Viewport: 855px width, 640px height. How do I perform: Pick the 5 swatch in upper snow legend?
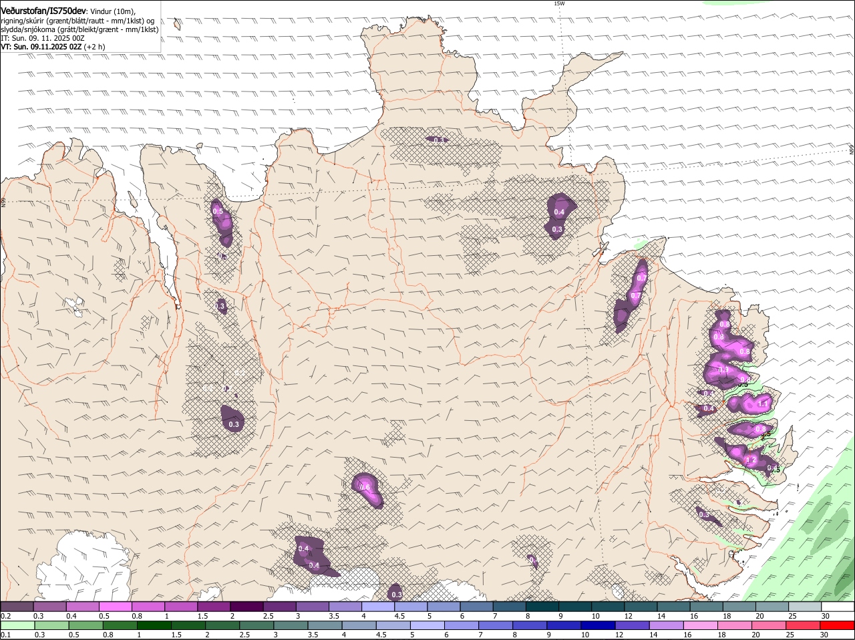point(443,607)
